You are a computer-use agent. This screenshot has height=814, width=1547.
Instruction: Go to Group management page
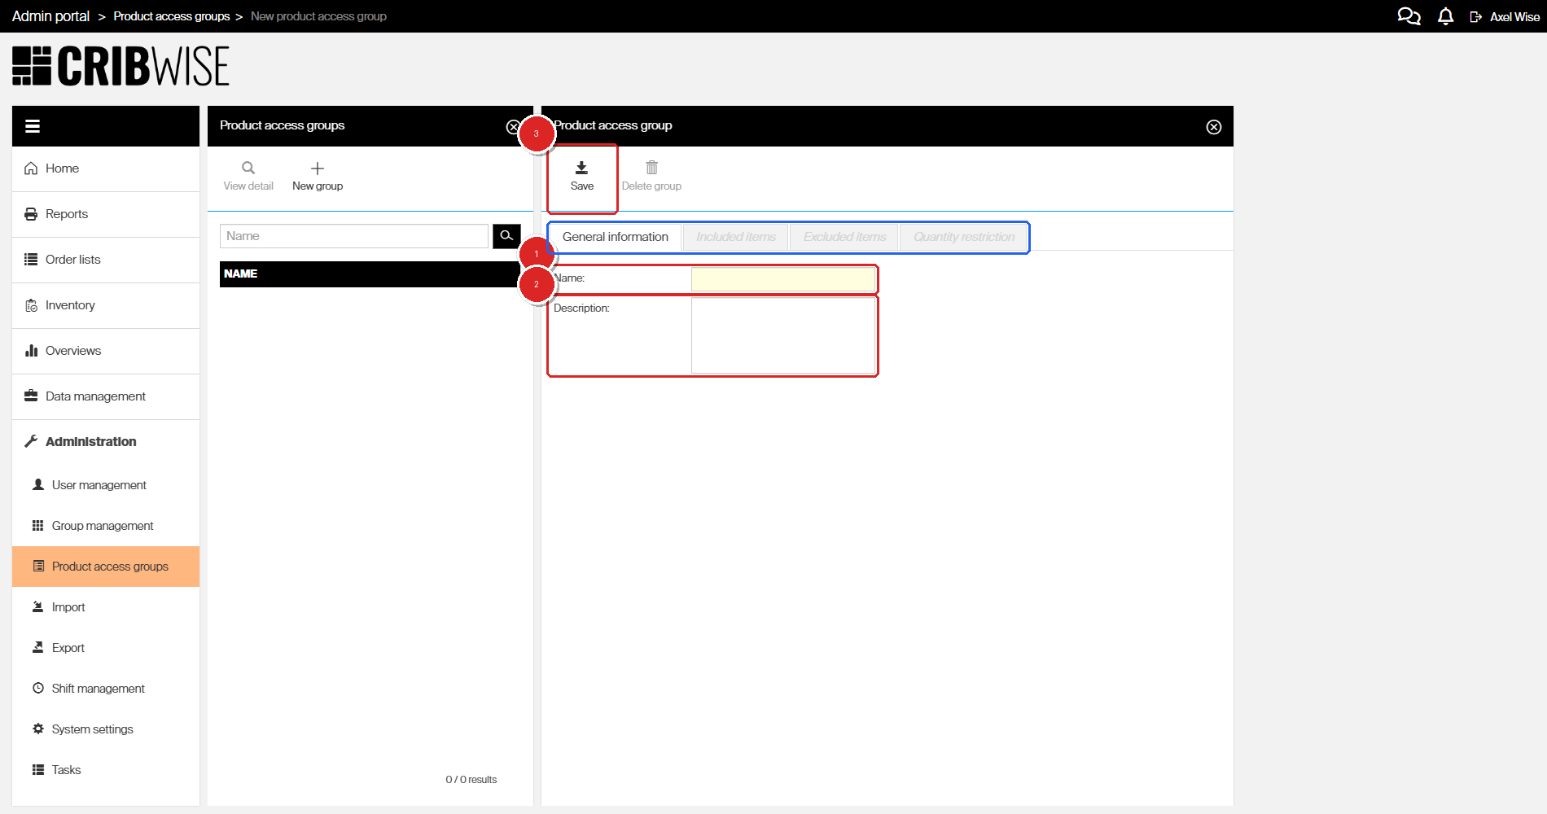(x=103, y=526)
